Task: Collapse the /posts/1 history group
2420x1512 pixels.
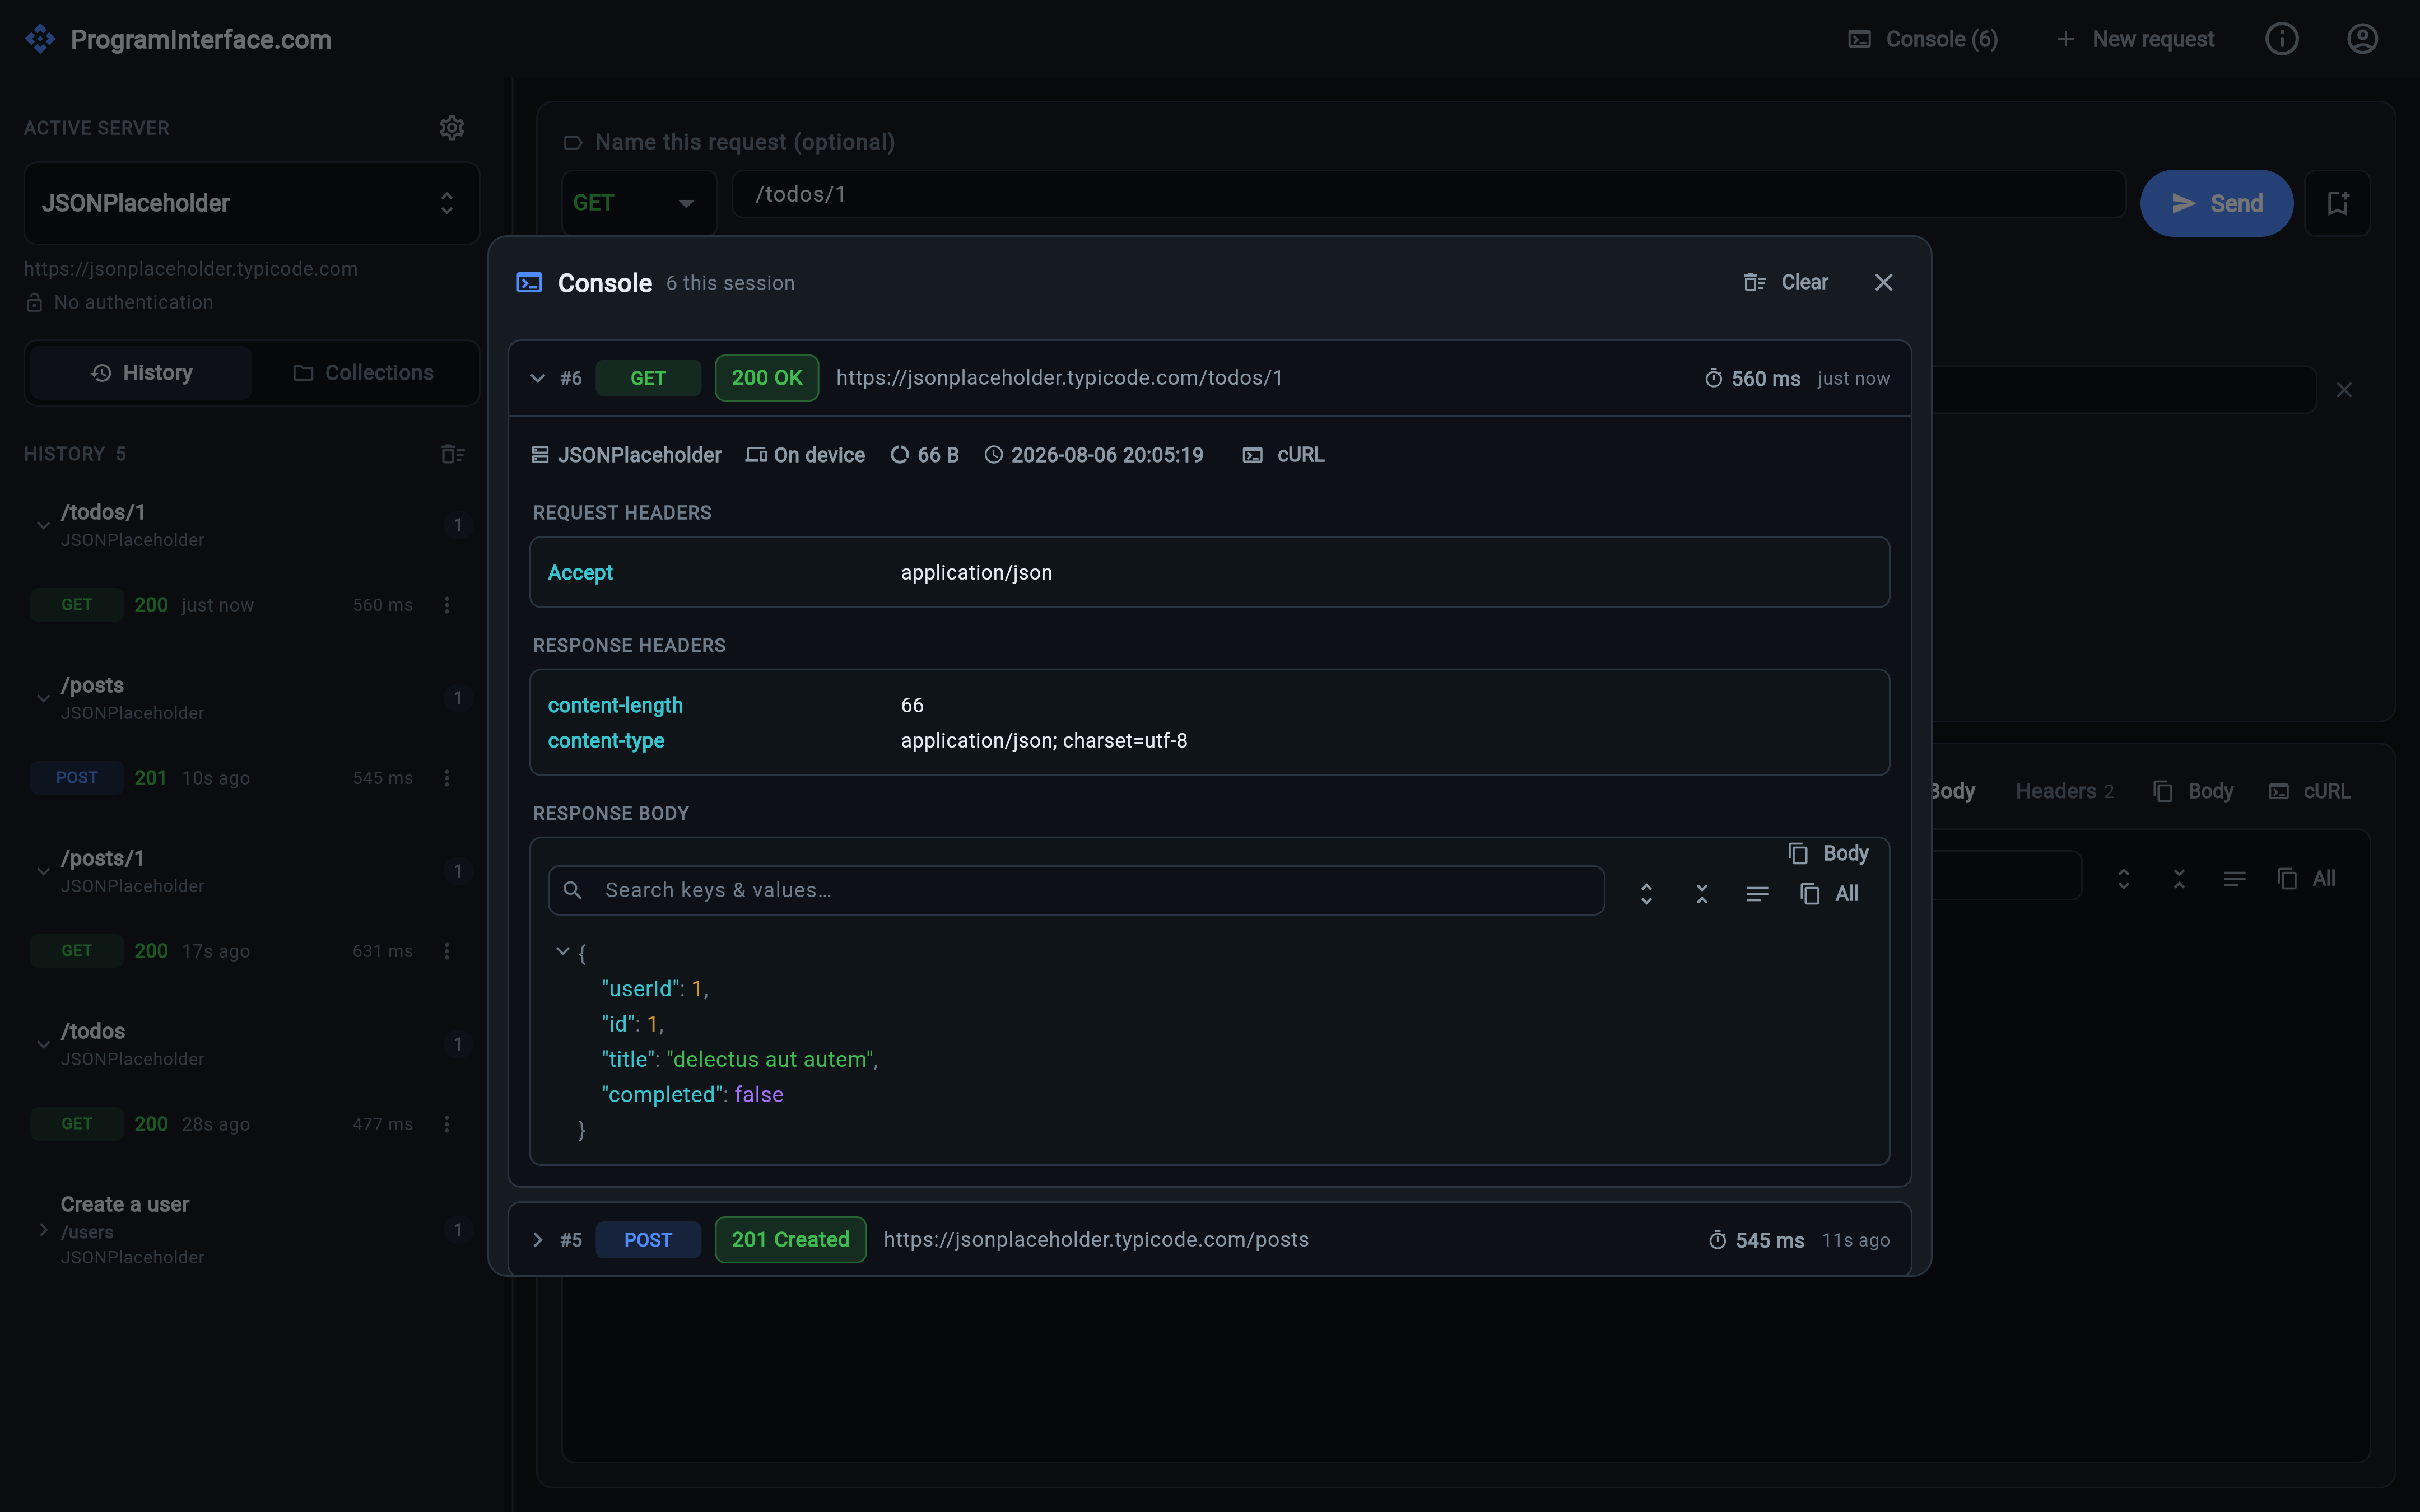Action: pyautogui.click(x=43, y=871)
